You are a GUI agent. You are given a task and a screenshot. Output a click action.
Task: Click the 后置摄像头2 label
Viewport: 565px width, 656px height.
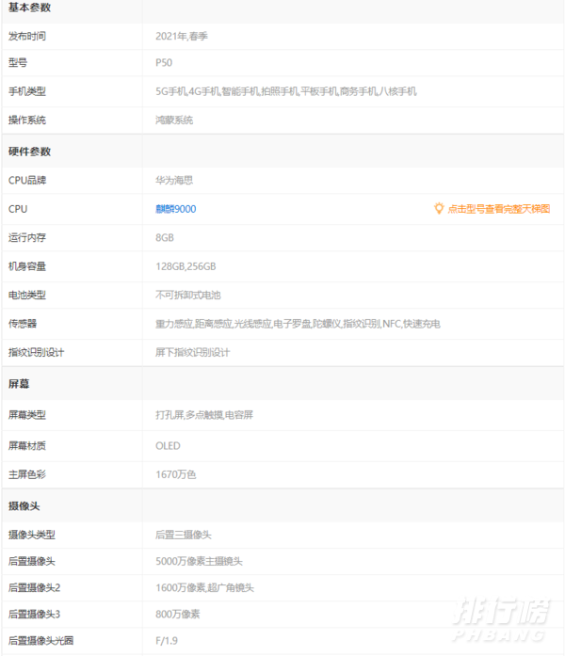(x=34, y=588)
